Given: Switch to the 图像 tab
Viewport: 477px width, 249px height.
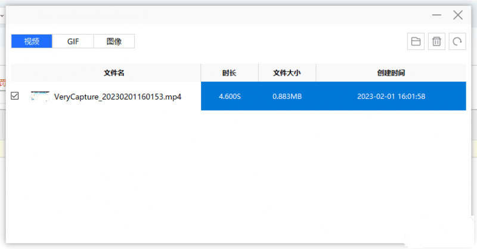Looking at the screenshot, I should [x=114, y=41].
